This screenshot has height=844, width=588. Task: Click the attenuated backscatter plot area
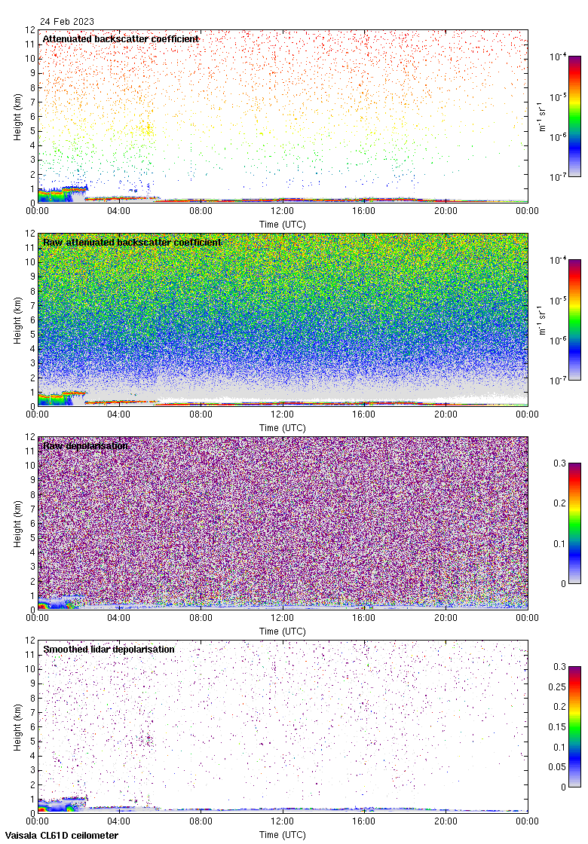pos(283,116)
